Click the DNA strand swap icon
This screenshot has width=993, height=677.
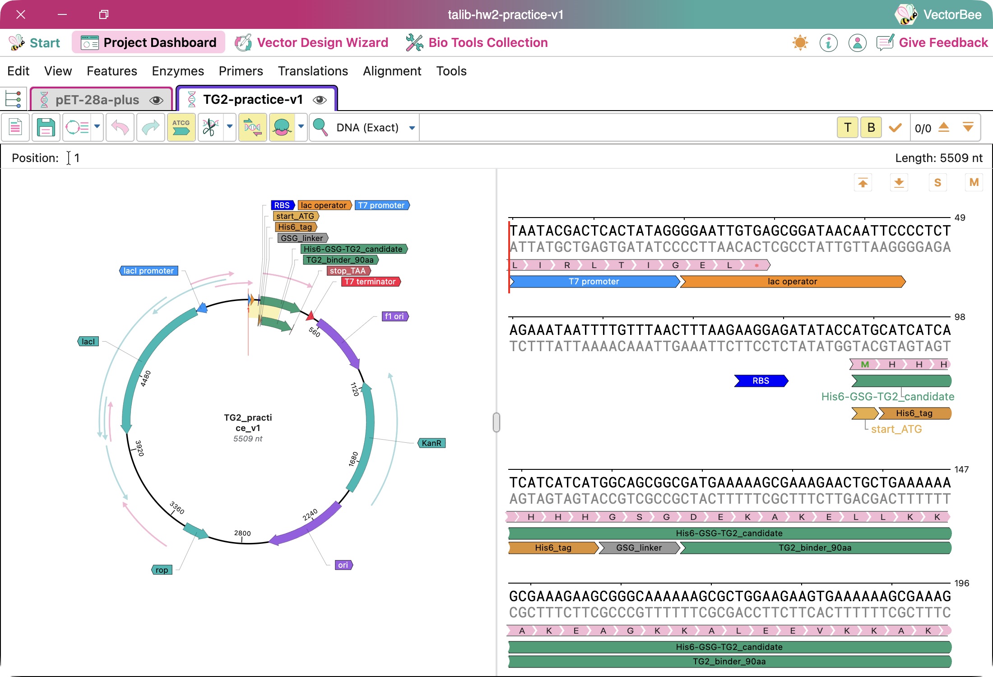click(252, 128)
